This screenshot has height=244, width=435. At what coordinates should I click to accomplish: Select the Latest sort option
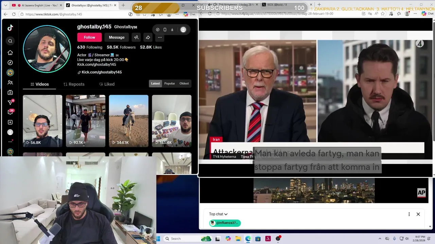[x=155, y=84]
